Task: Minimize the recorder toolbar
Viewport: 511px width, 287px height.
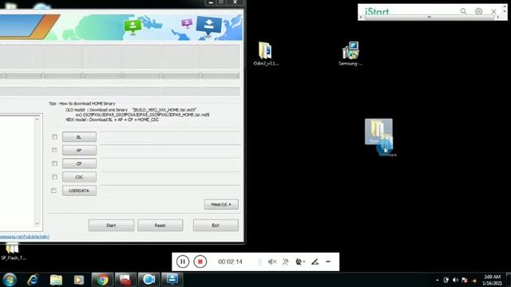Action: coord(328,261)
